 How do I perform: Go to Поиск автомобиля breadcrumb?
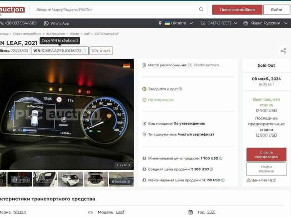pyautogui.click(x=27, y=34)
